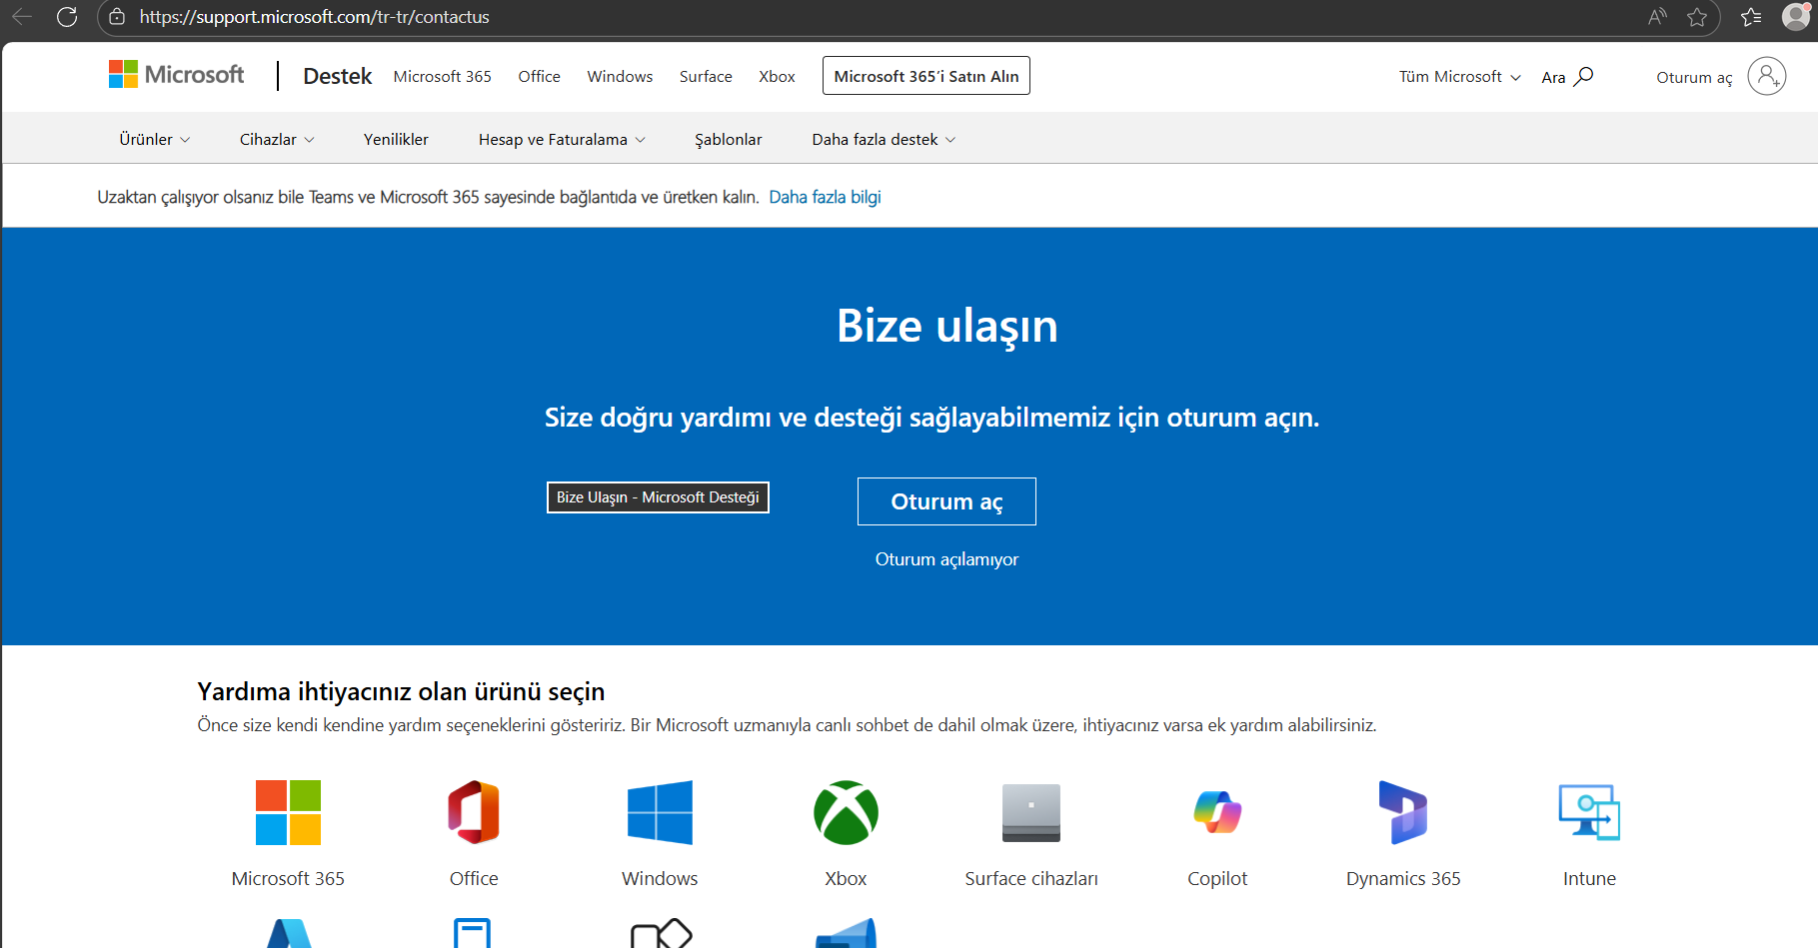This screenshot has height=948, width=1818.
Task: Click the Microsoft 365 label under product icon
Action: pos(288,878)
